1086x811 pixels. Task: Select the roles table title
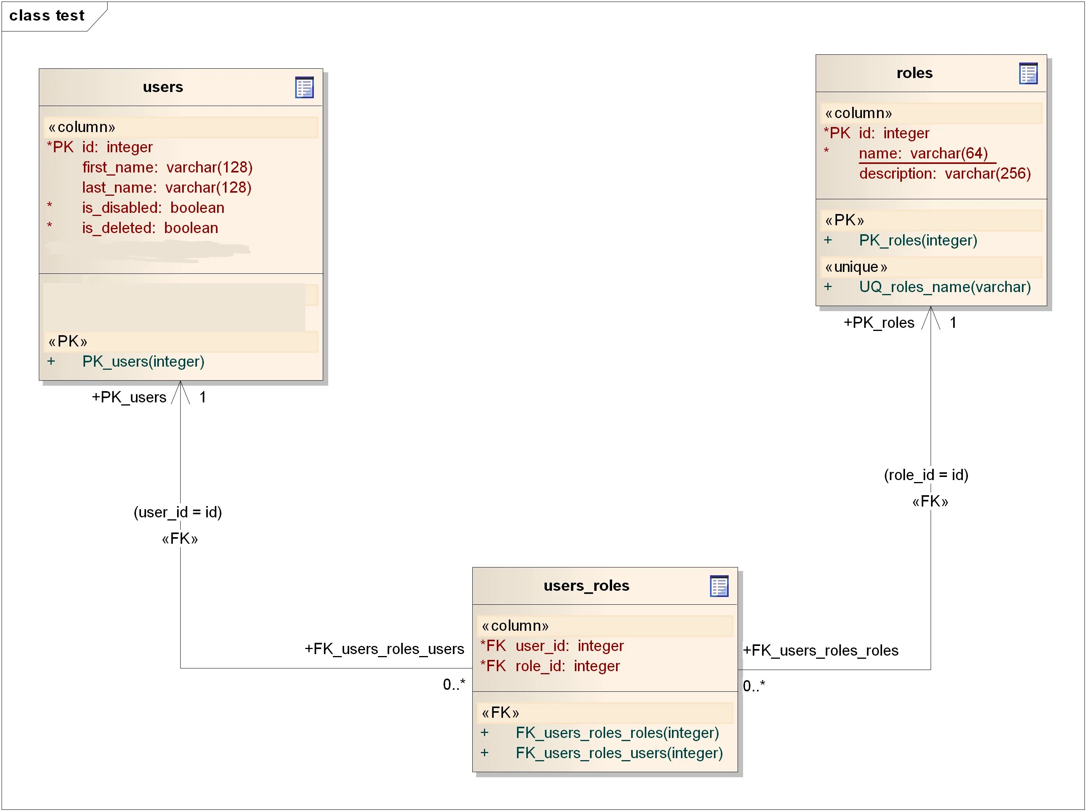tap(914, 73)
